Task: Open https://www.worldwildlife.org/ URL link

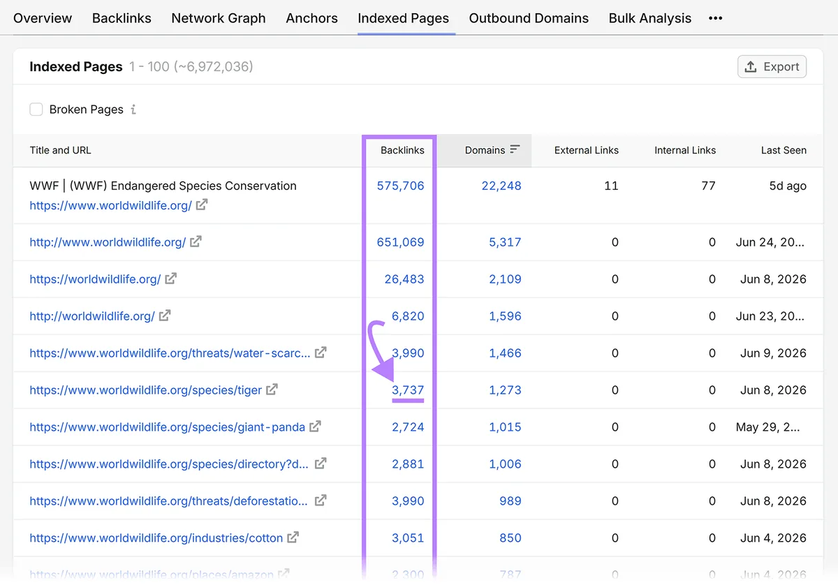Action: 110,205
